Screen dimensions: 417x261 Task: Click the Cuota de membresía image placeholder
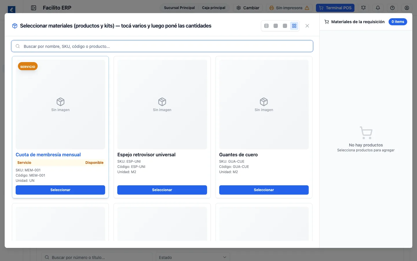[60, 105]
